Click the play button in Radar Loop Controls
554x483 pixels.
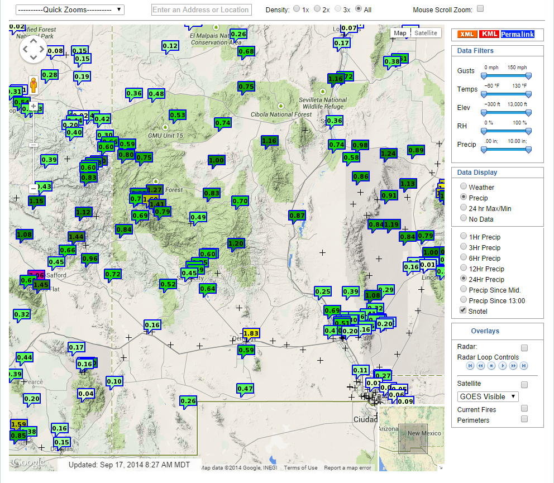pos(503,365)
